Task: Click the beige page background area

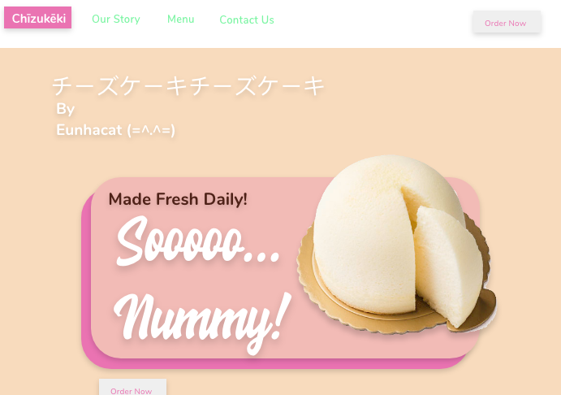Action: (x=429, y=107)
